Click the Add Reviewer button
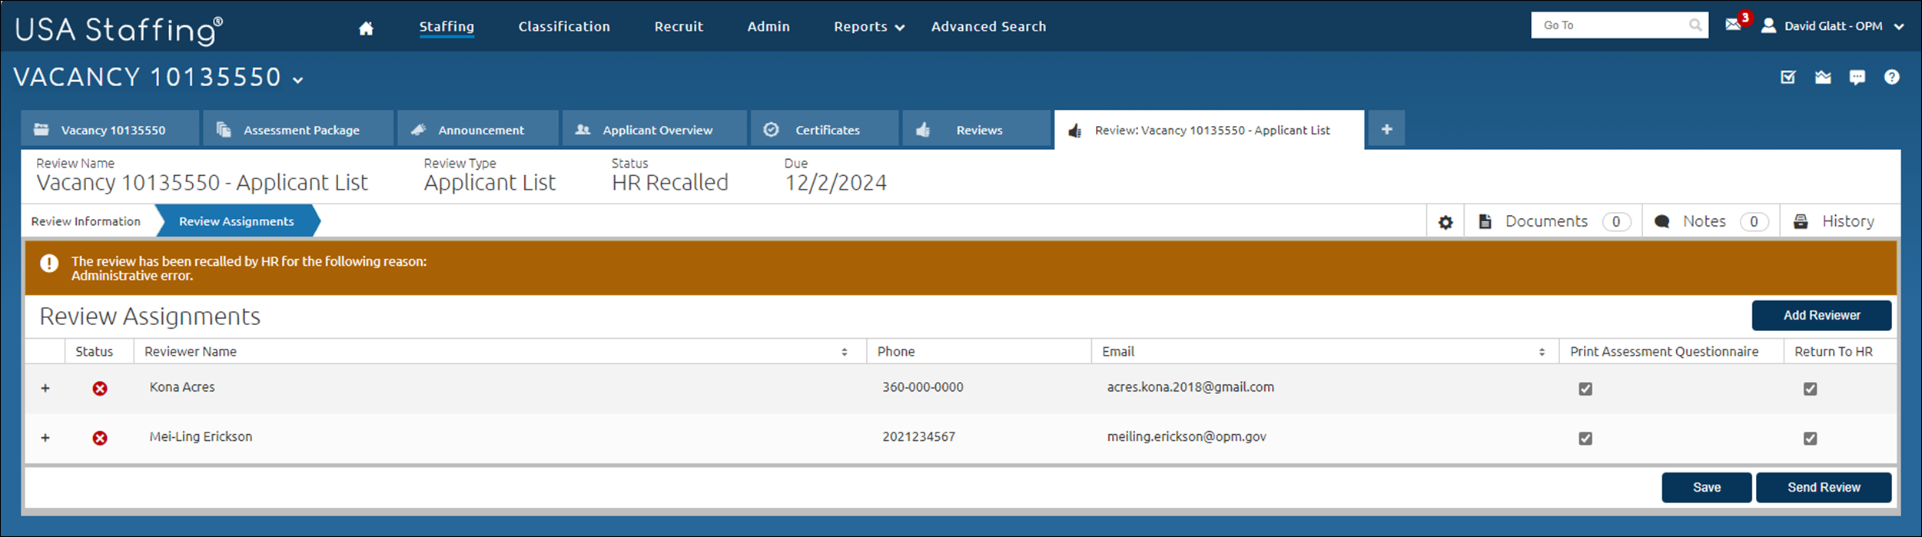 (x=1821, y=316)
